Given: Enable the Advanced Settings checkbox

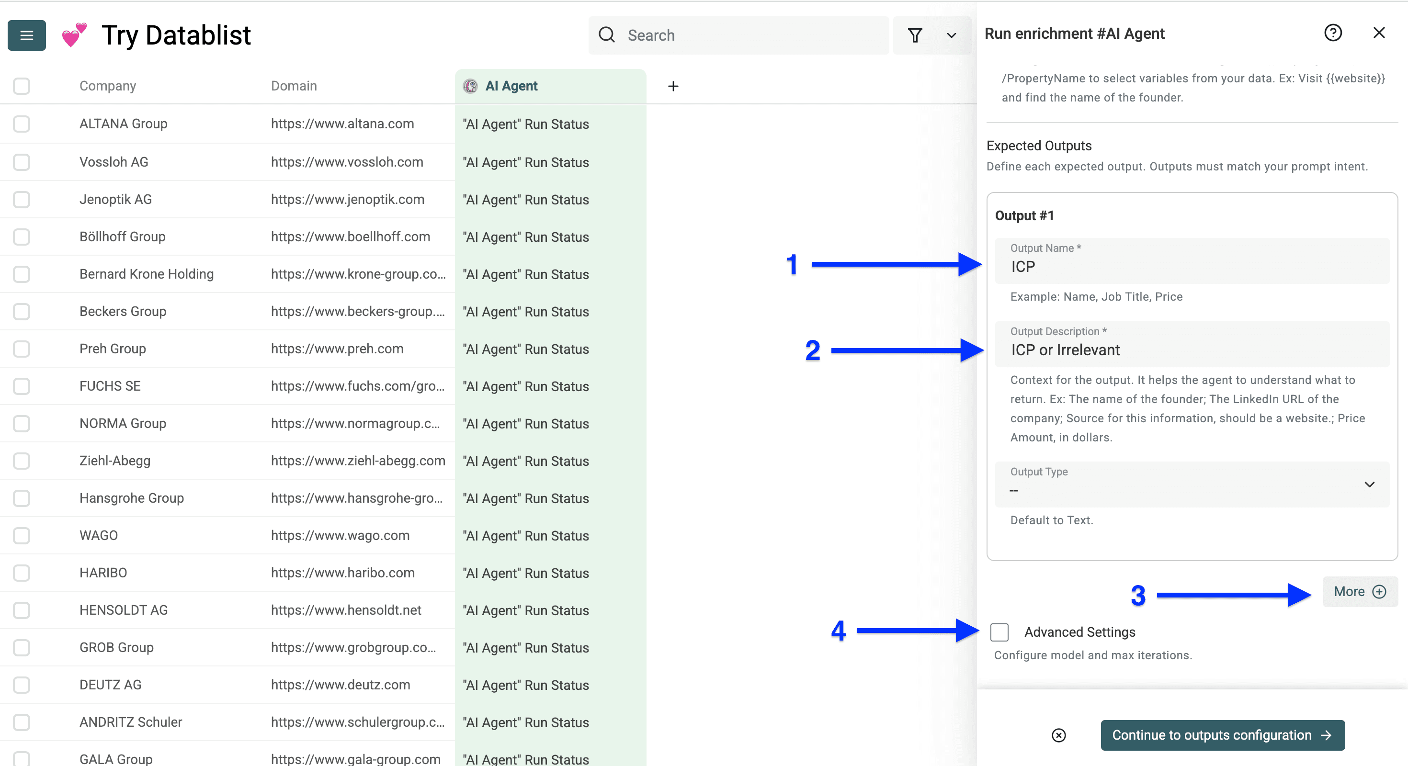Looking at the screenshot, I should pyautogui.click(x=999, y=632).
